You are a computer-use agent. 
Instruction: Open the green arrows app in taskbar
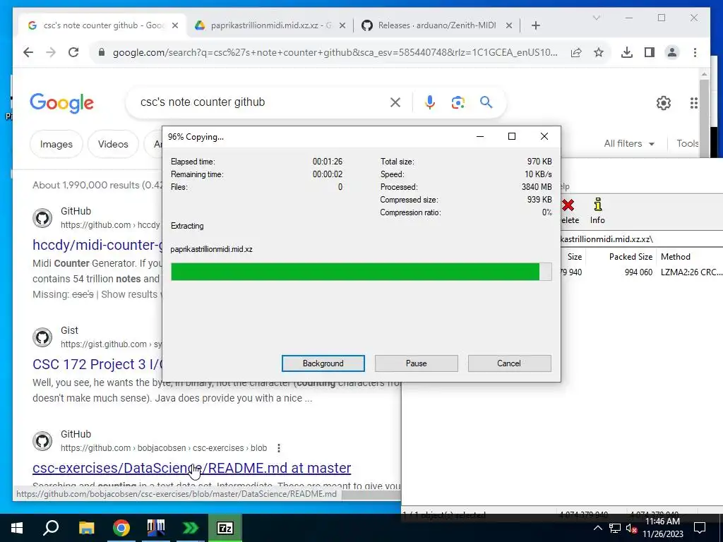(x=191, y=528)
